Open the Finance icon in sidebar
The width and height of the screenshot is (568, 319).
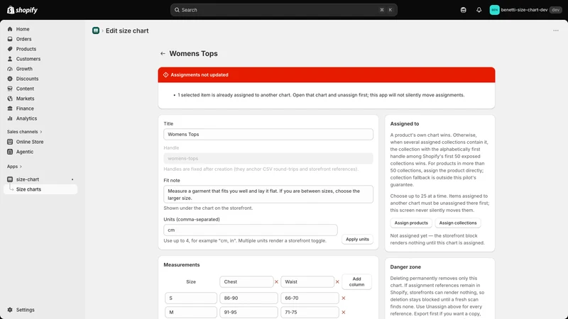tap(10, 108)
